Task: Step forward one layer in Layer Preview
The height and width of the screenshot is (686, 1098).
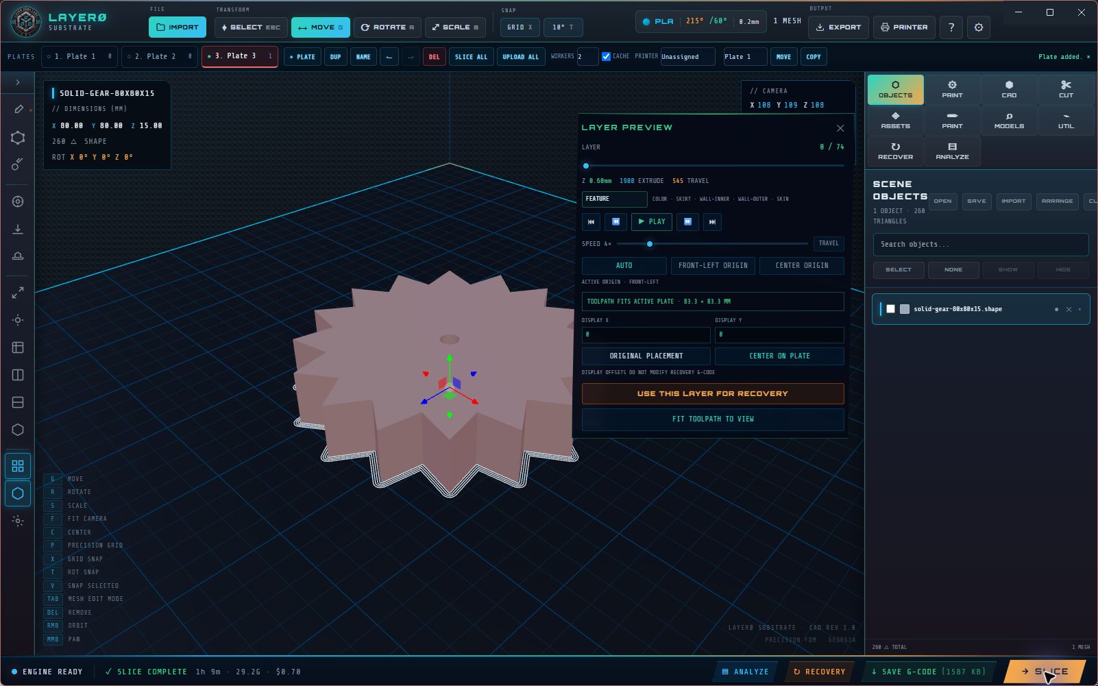Action: pyautogui.click(x=687, y=222)
